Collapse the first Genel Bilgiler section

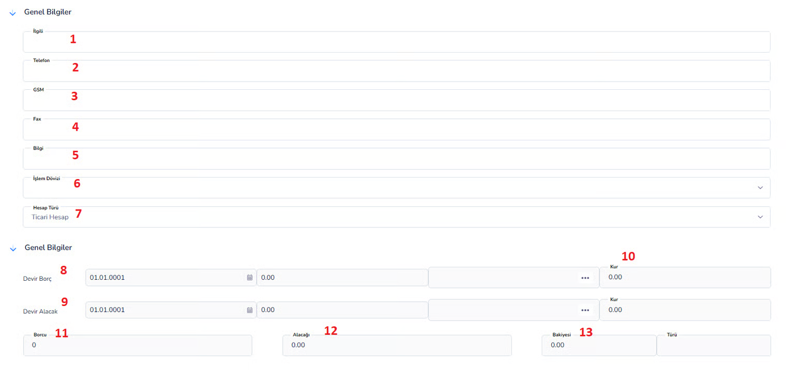tap(13, 13)
